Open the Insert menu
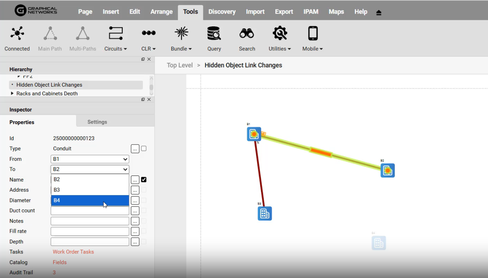This screenshot has width=488, height=278. (111, 12)
